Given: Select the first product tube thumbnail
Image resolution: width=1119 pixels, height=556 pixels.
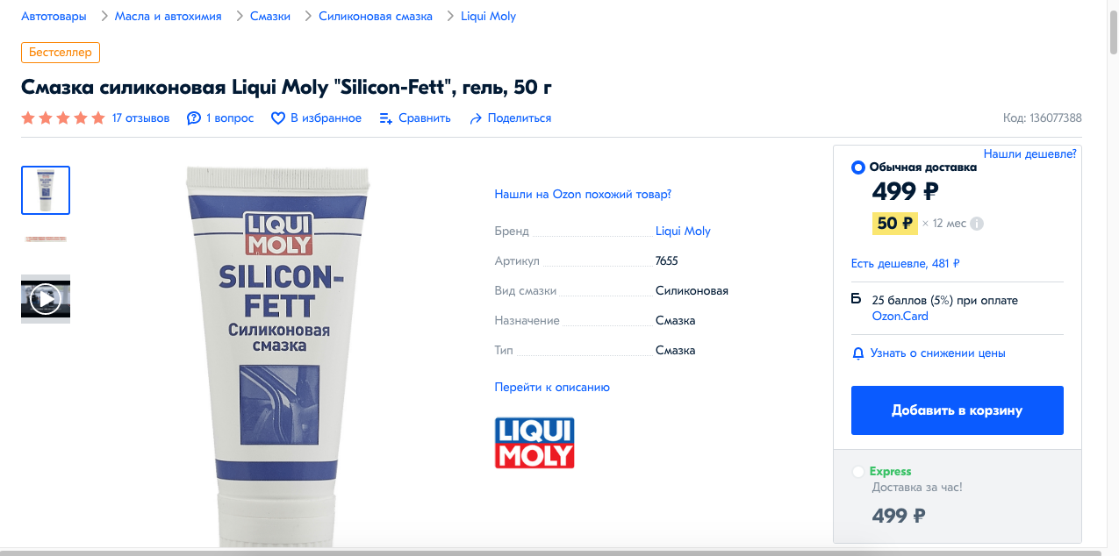Looking at the screenshot, I should [46, 190].
